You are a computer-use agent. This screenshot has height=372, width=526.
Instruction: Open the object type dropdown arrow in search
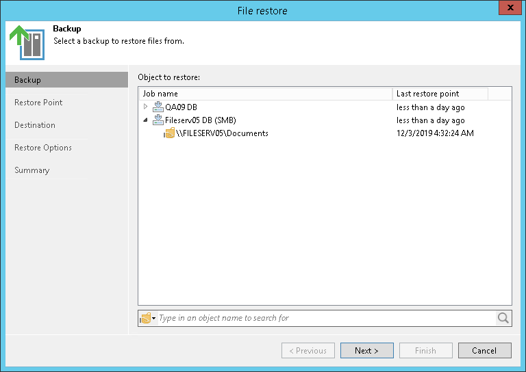pyautogui.click(x=154, y=318)
